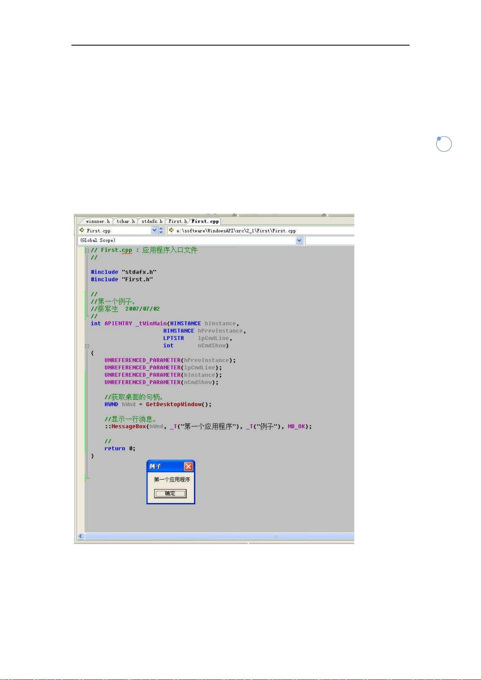This screenshot has height=680, width=481.
Task: Click the (Global Scope) combo box text
Action: pyautogui.click(x=98, y=240)
